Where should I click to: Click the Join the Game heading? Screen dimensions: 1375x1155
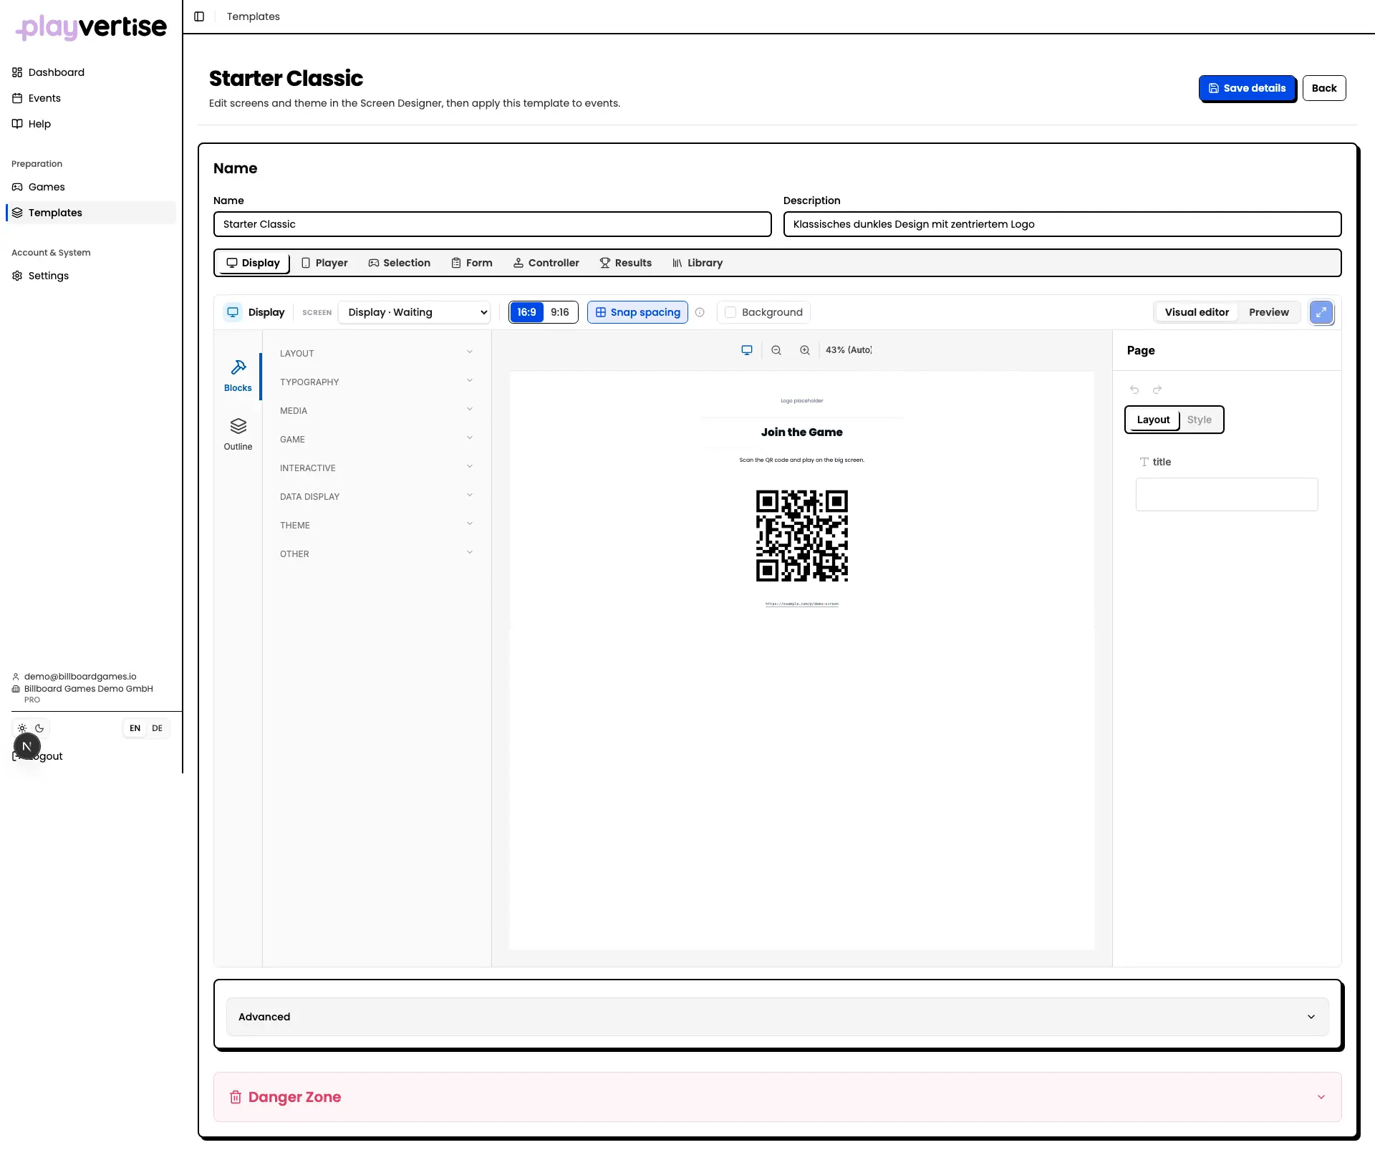pyautogui.click(x=802, y=432)
